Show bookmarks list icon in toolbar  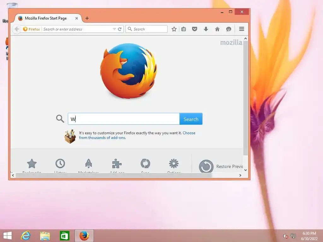click(x=184, y=29)
